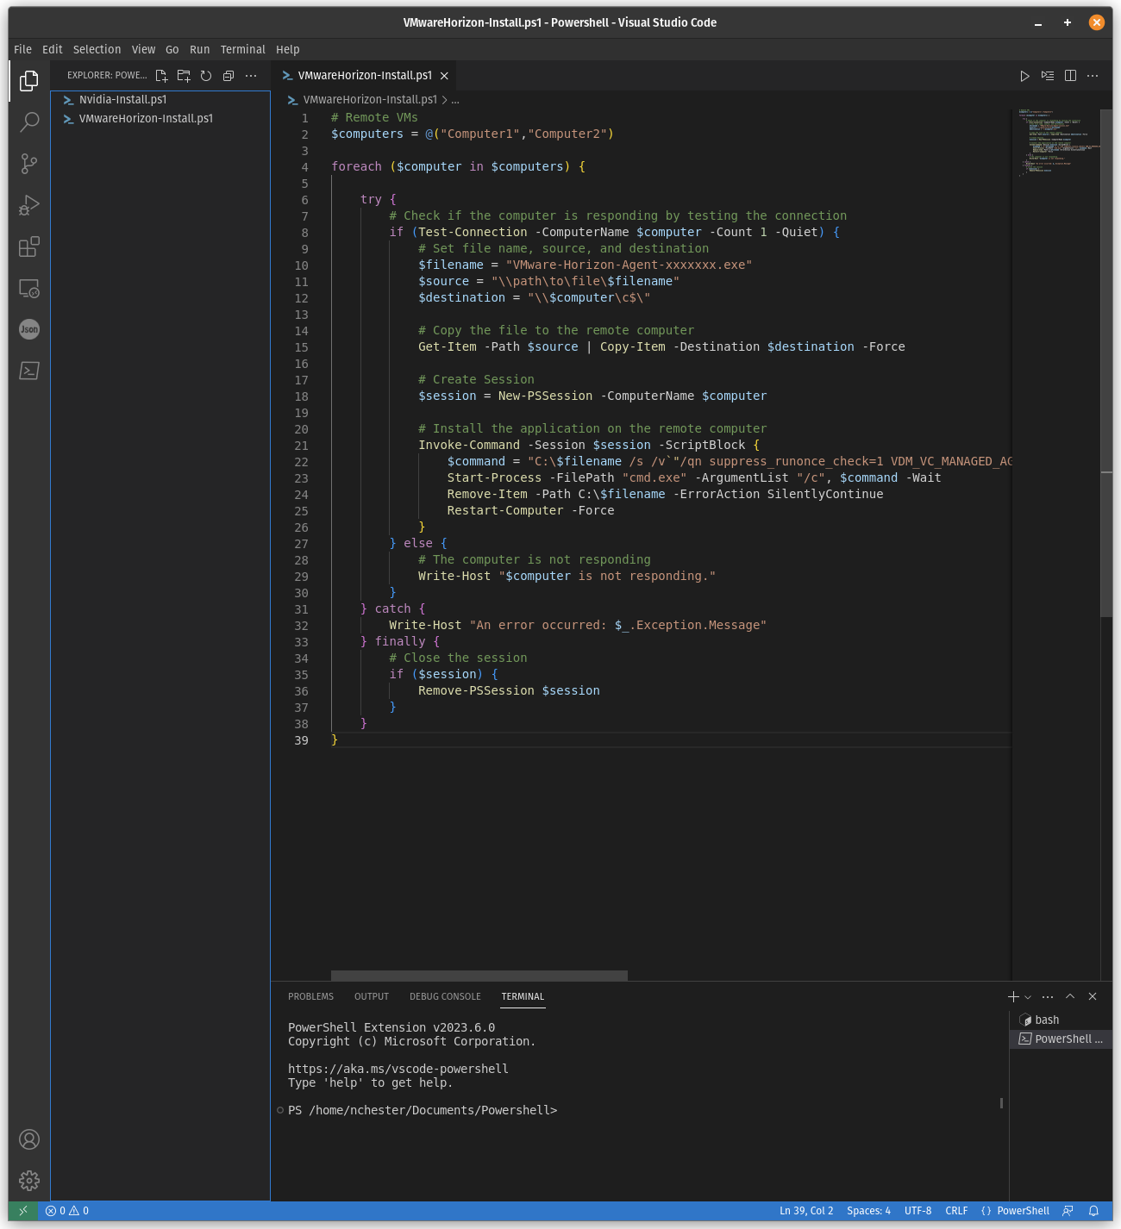Maximize the terminal panel with the chevron
The width and height of the screenshot is (1121, 1229).
(1069, 996)
